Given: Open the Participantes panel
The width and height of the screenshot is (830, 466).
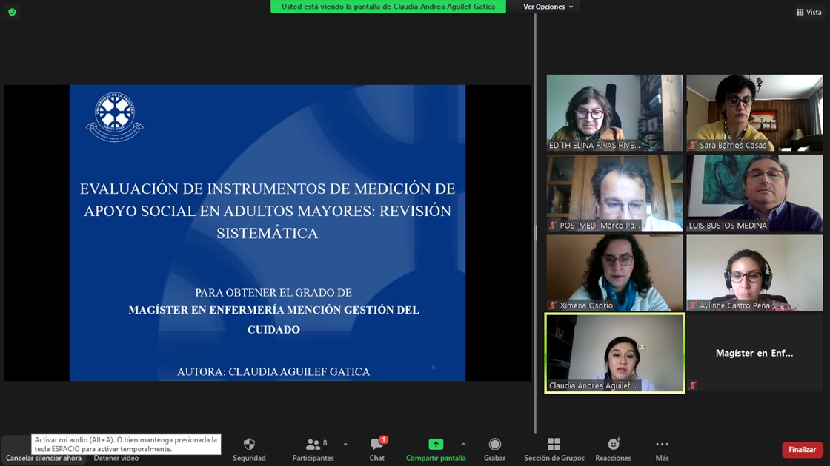Looking at the screenshot, I should tap(313, 450).
